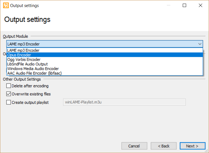The height and width of the screenshot is (153, 209).
Task: Choose Opus Encoder option
Action: (105, 55)
